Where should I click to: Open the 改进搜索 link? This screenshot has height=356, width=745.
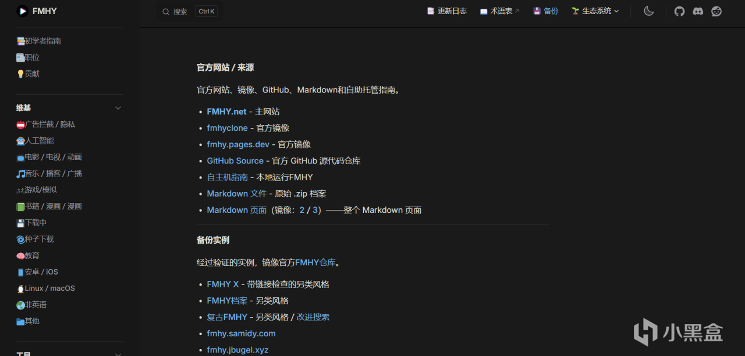313,317
